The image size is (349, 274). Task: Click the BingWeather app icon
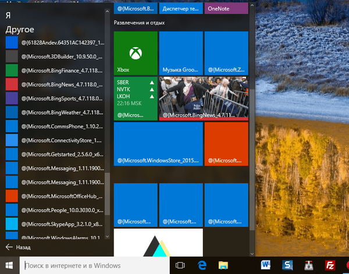tap(12, 112)
